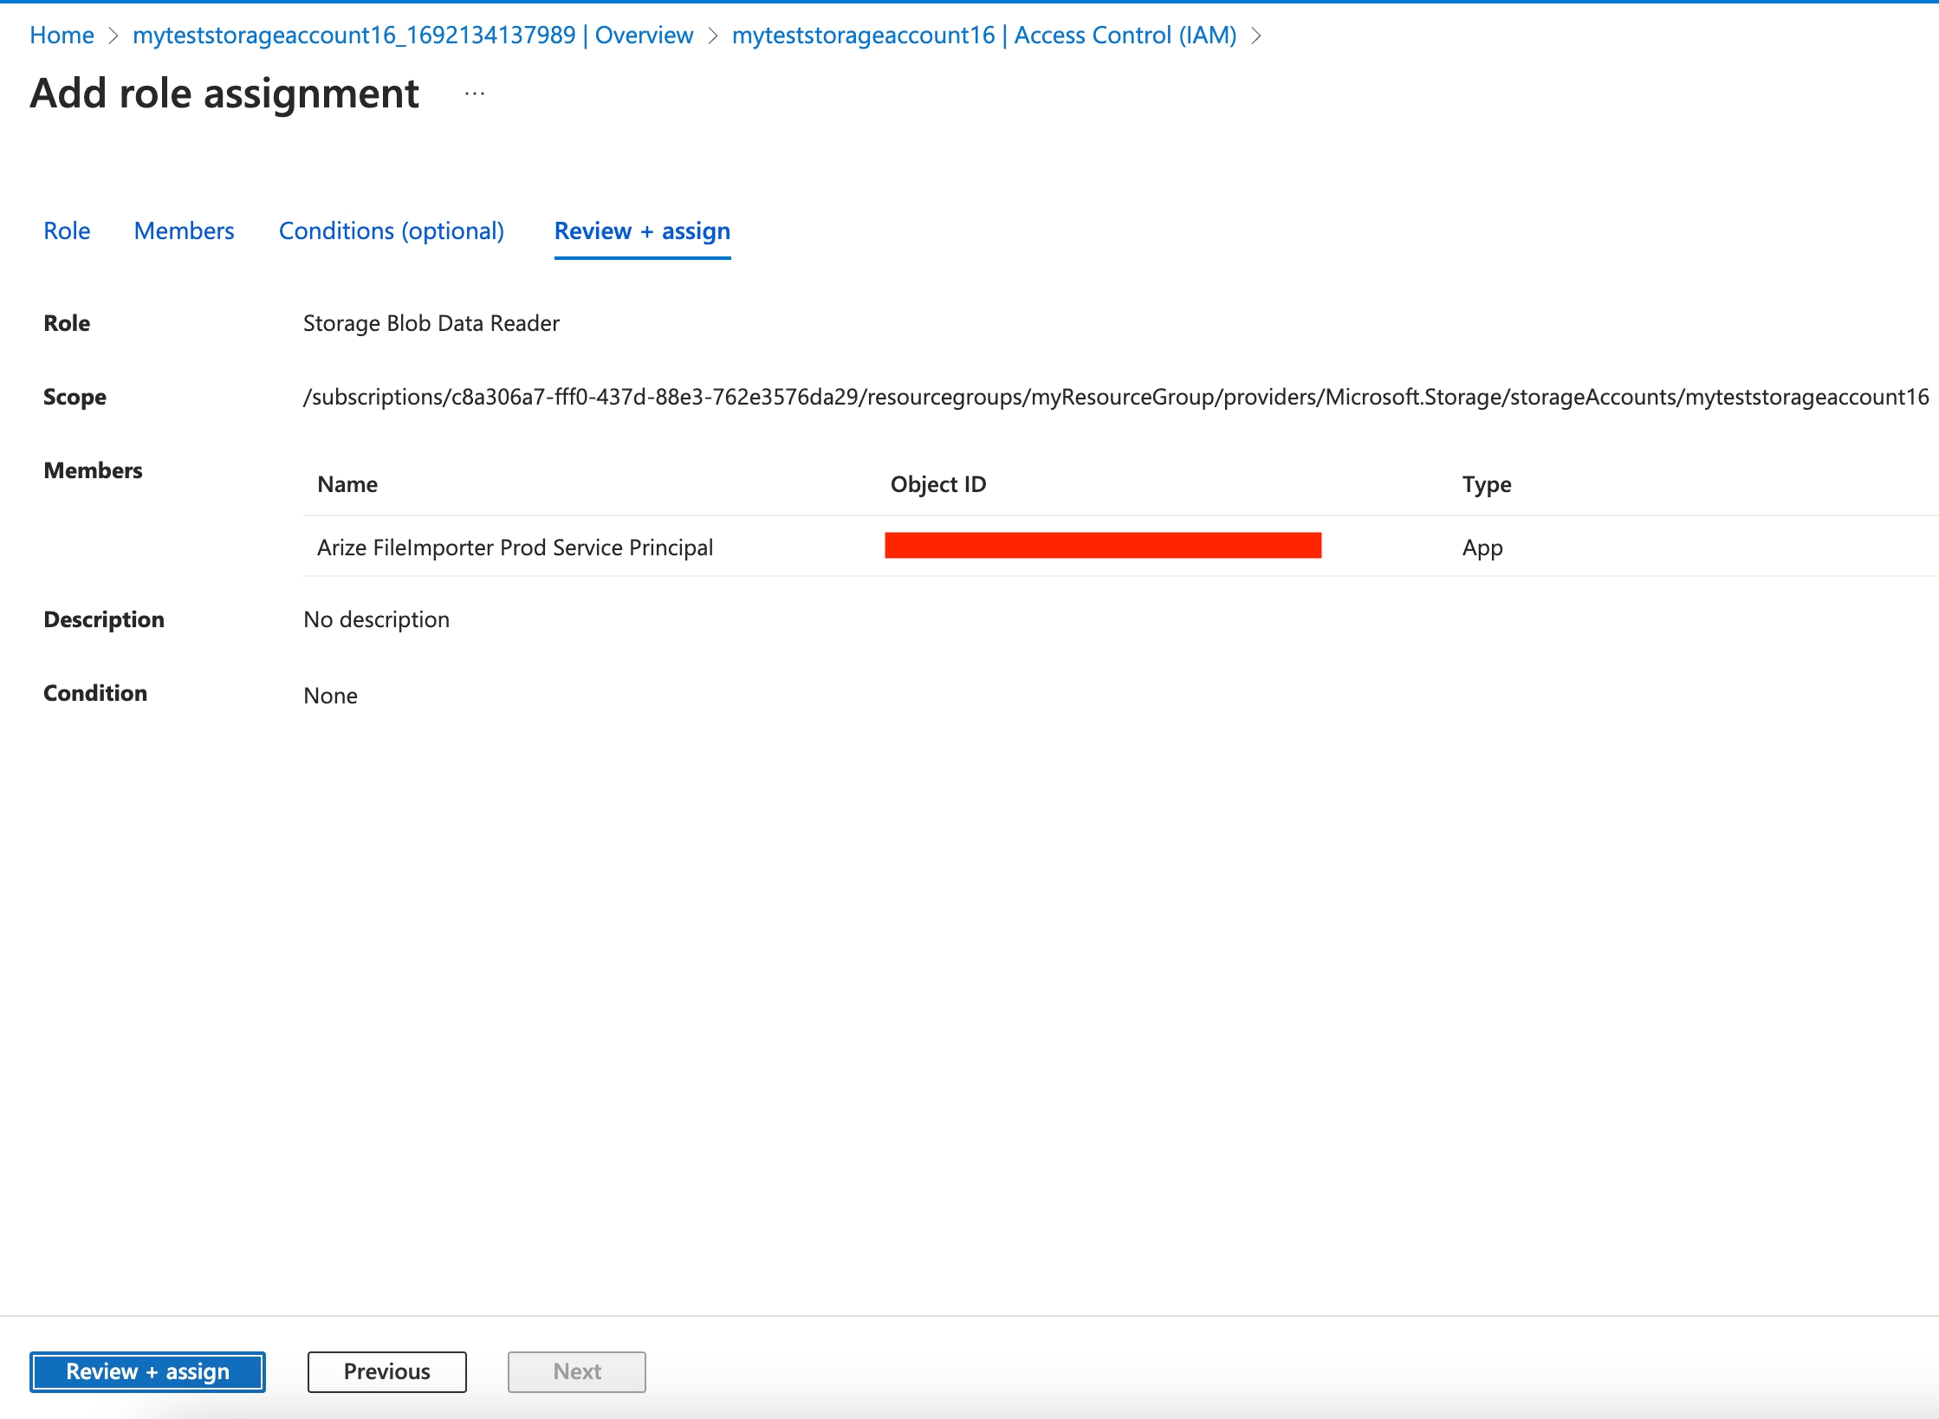Click chevron after Access Control (IAM) breadcrumb
This screenshot has height=1419, width=1939.
point(1255,36)
